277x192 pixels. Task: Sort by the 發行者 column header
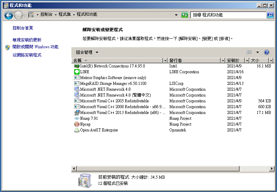coord(194,61)
